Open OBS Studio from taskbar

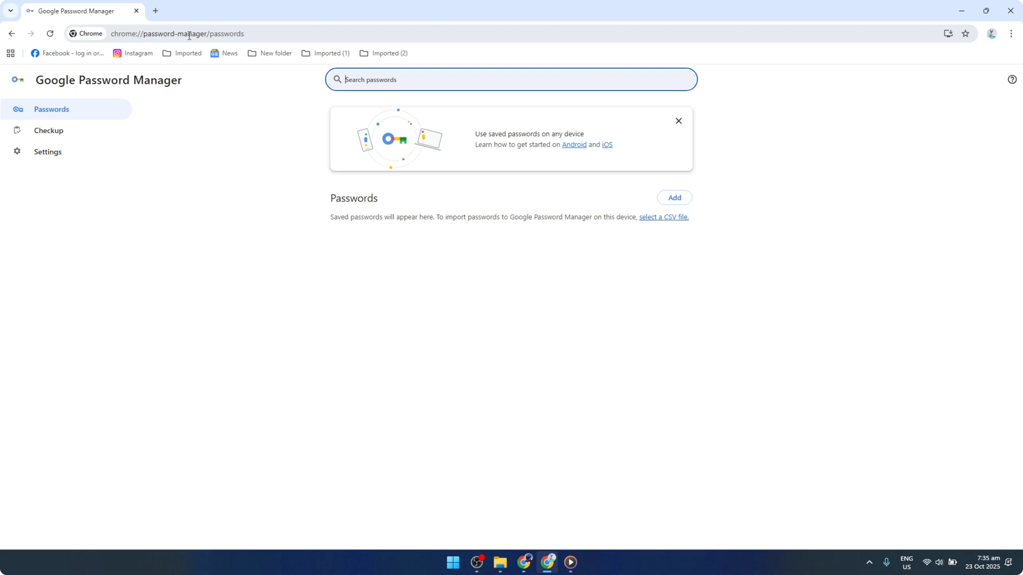click(x=476, y=562)
